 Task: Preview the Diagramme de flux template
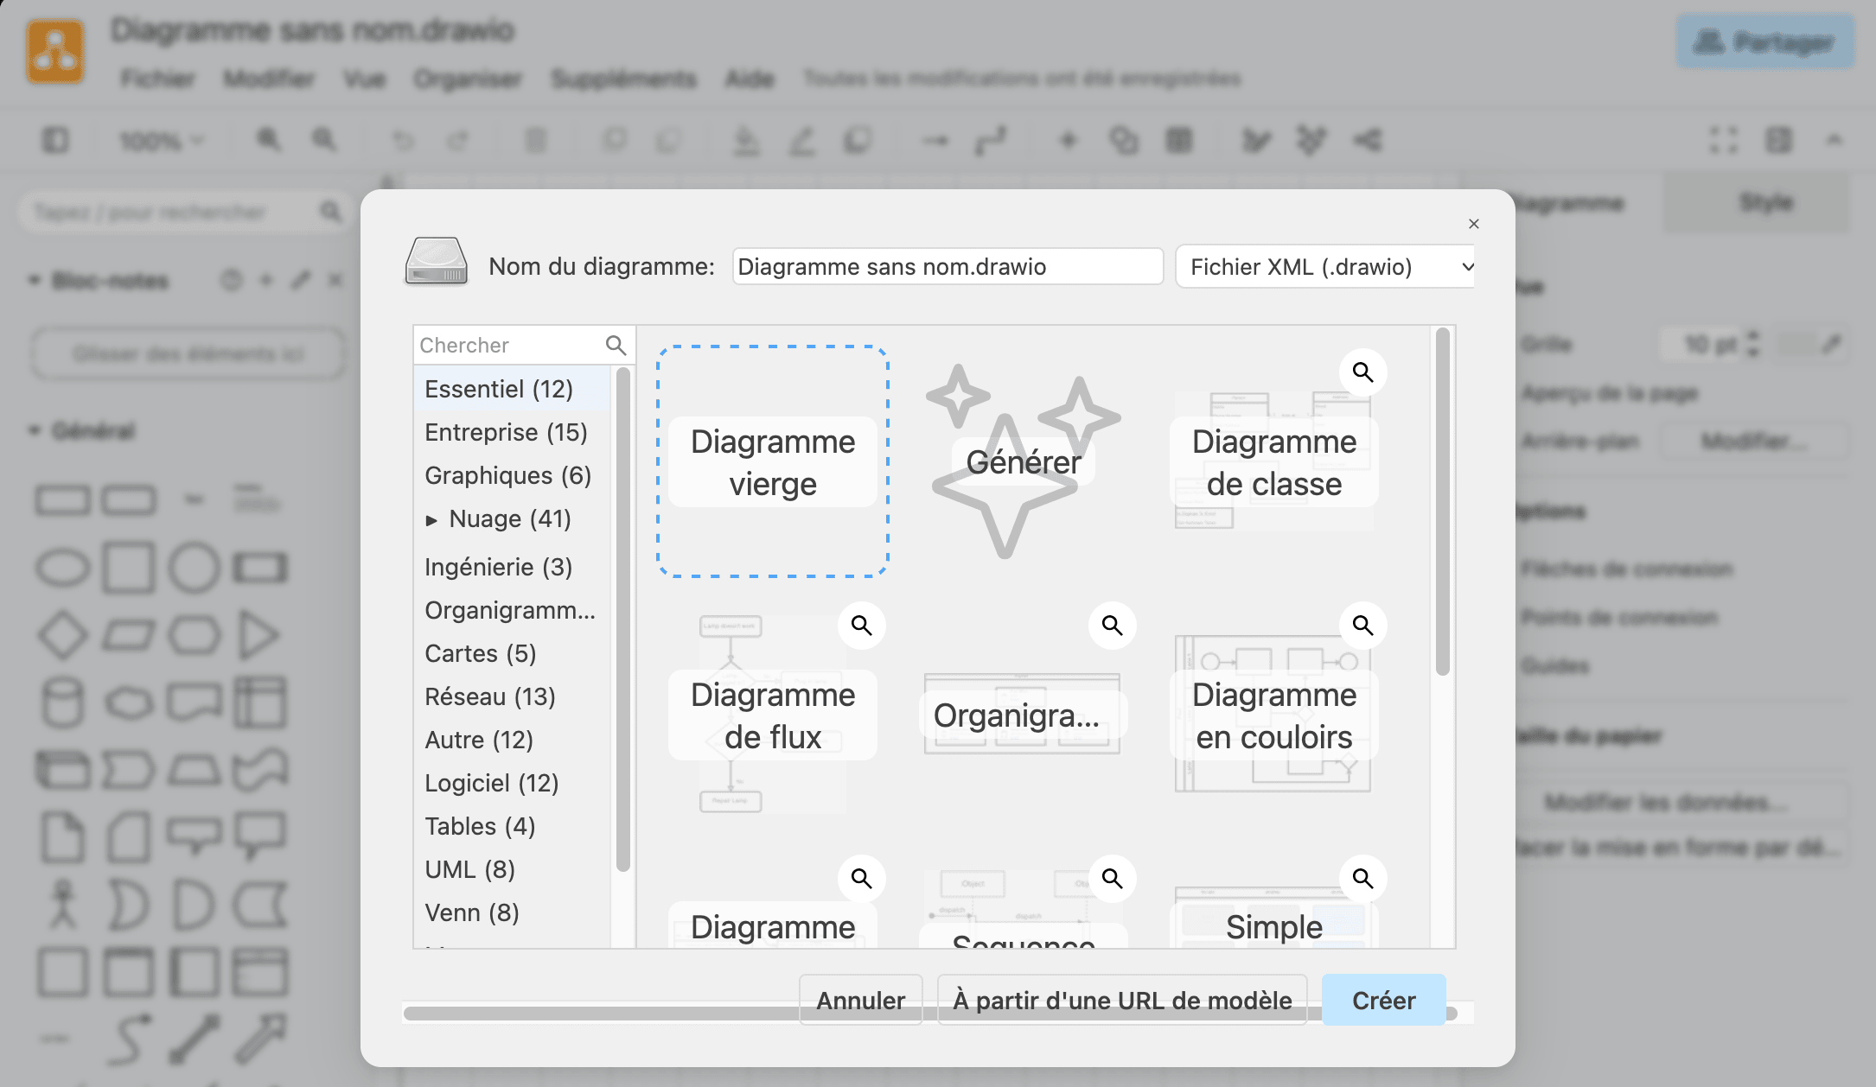point(861,626)
